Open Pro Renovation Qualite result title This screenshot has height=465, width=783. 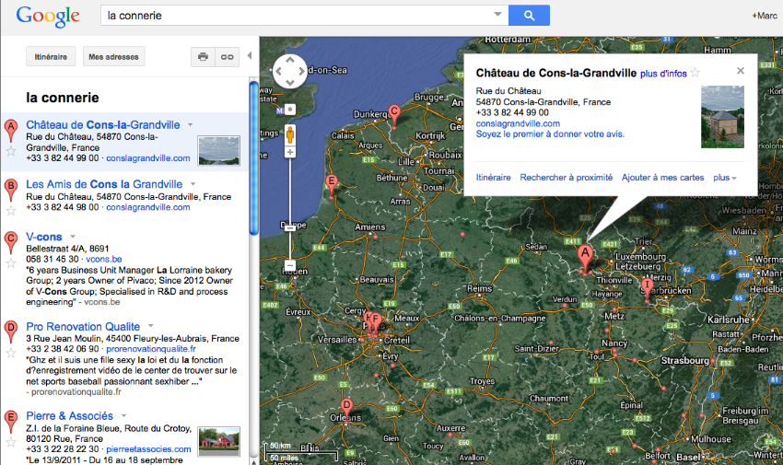(x=83, y=327)
